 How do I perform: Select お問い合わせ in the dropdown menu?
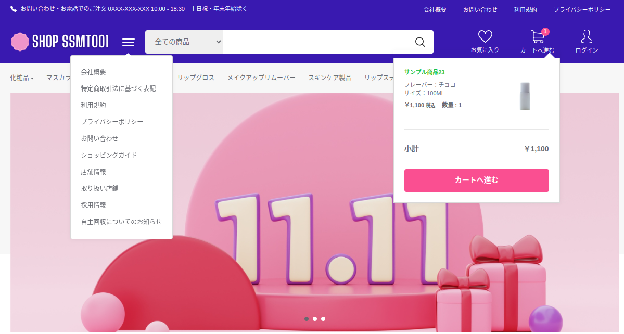[99, 138]
